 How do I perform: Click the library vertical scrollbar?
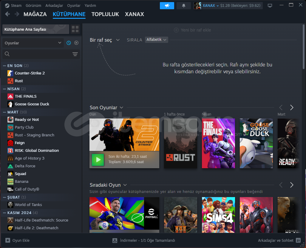(x=303, y=47)
